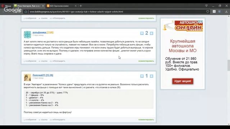Click the page vertical scrollbar thumb

(x=229, y=65)
